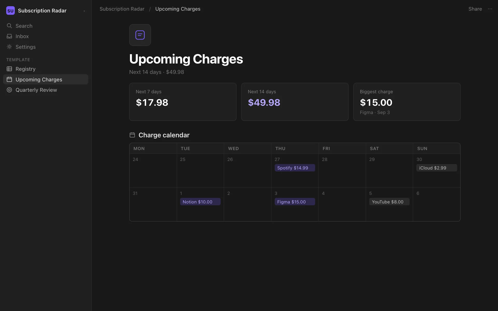Click the Registry table icon
This screenshot has height=311, width=498.
point(9,69)
